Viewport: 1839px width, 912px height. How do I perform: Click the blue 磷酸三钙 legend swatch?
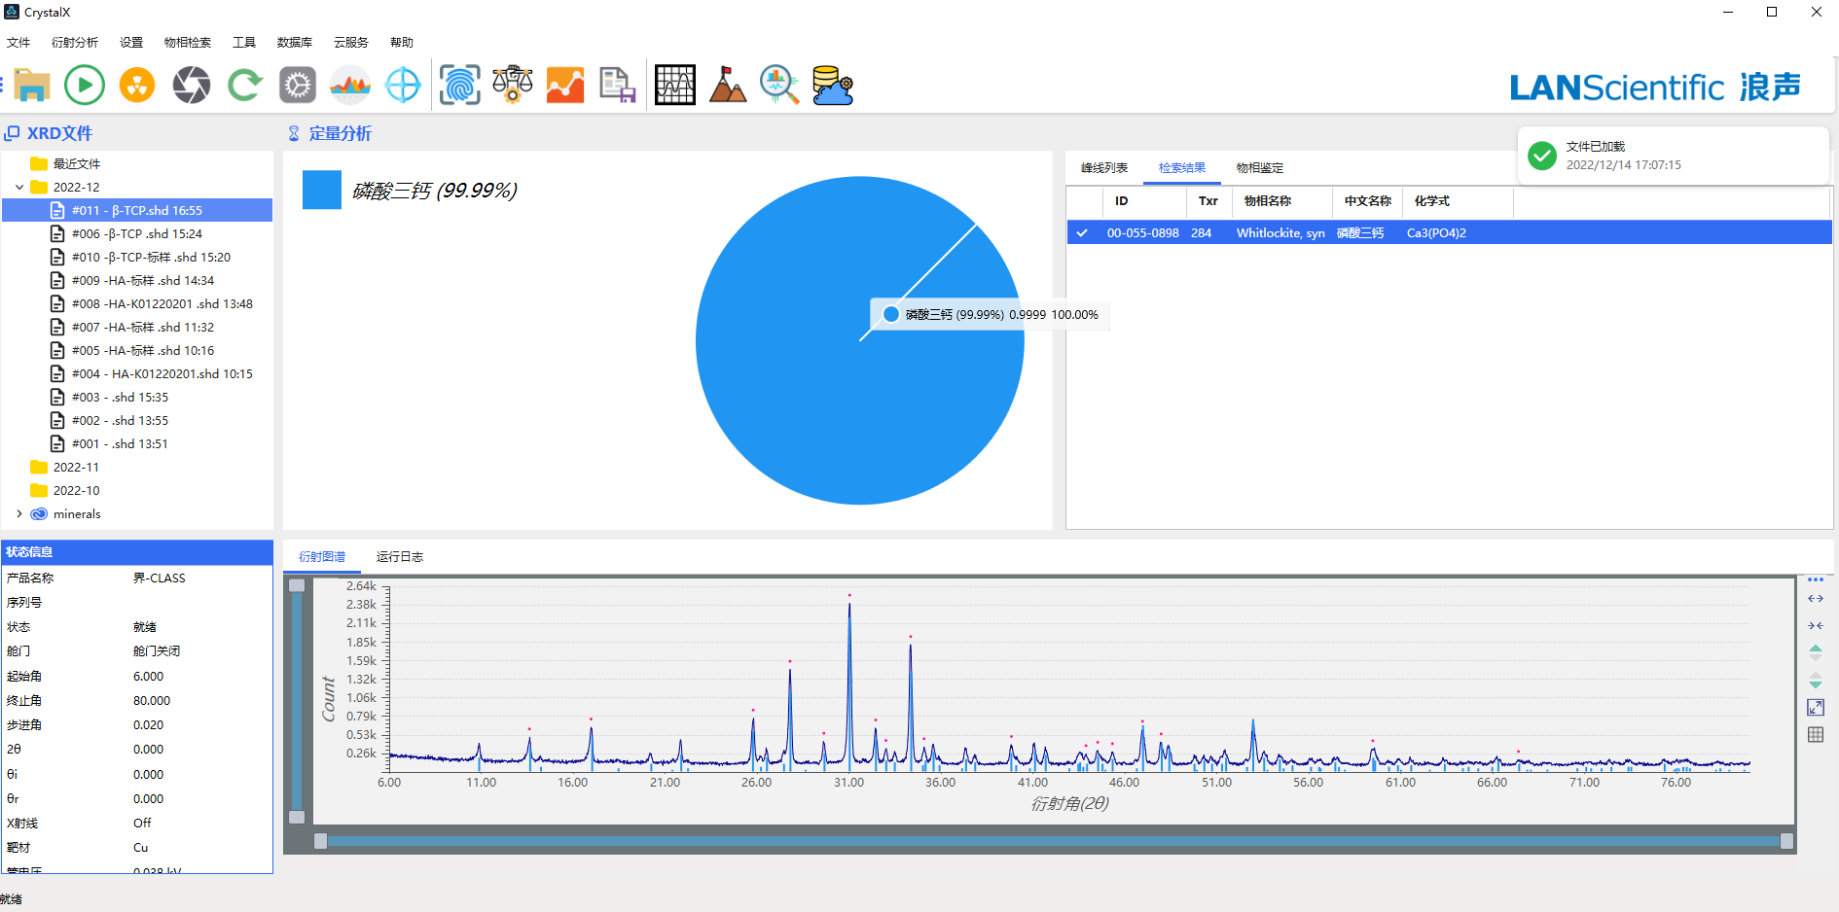(x=322, y=191)
